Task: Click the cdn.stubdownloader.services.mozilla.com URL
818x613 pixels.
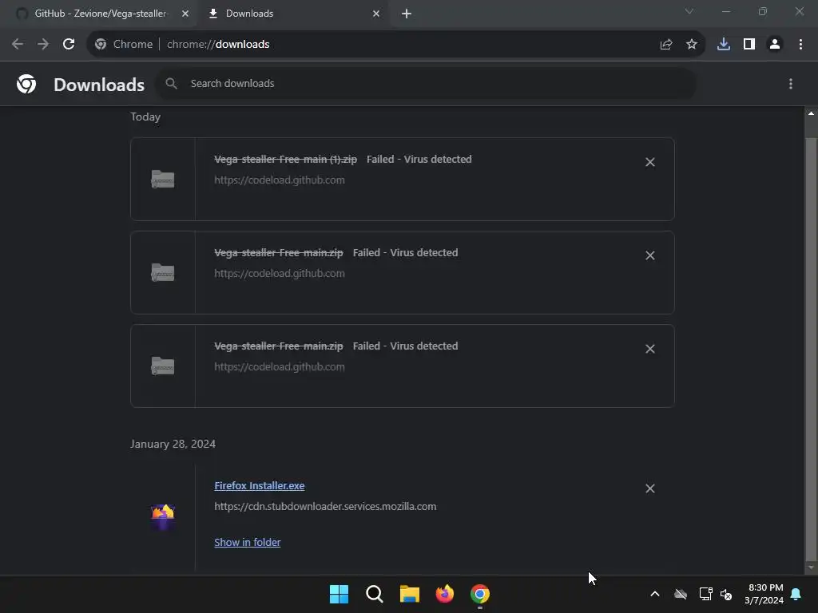Action: pos(325,506)
